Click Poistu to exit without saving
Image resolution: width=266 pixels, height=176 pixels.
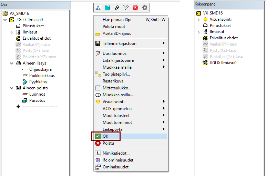pyautogui.click(x=131, y=143)
